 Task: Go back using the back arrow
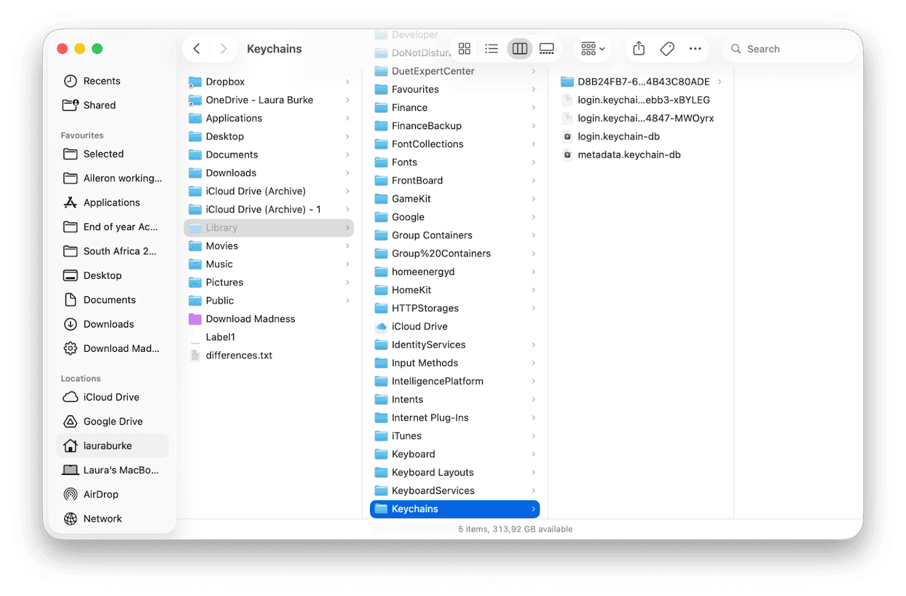tap(195, 48)
